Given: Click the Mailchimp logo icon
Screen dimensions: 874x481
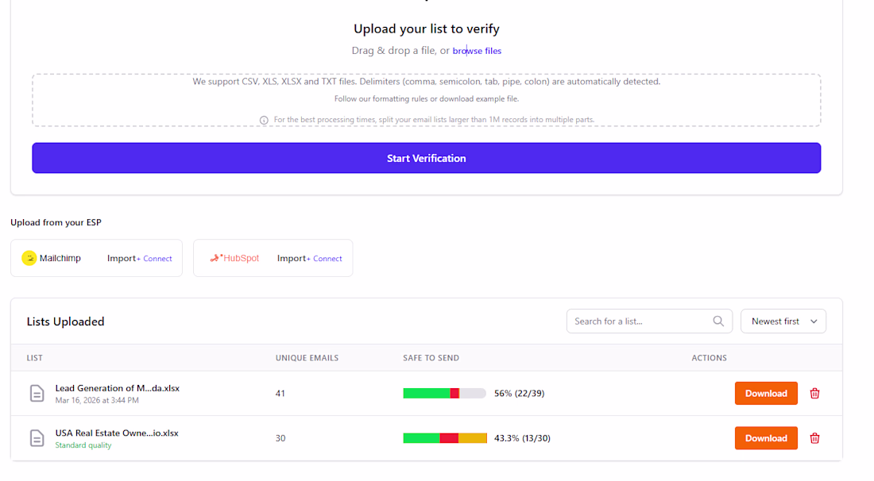Looking at the screenshot, I should pyautogui.click(x=29, y=258).
